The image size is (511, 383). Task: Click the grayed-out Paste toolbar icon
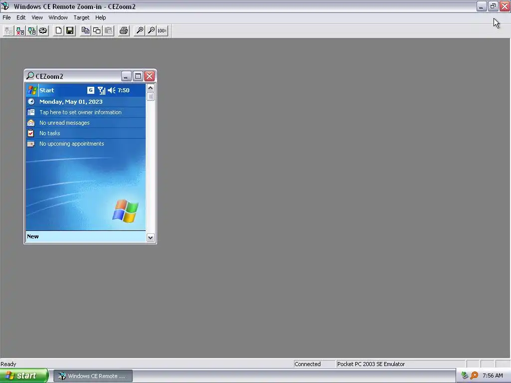point(108,30)
